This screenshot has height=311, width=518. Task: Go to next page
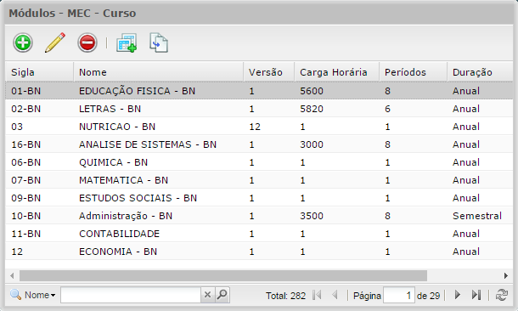coord(458,295)
